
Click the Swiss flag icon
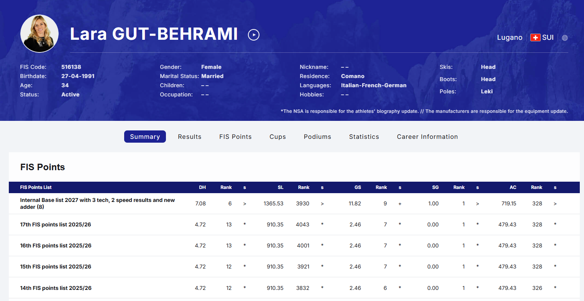(535, 37)
